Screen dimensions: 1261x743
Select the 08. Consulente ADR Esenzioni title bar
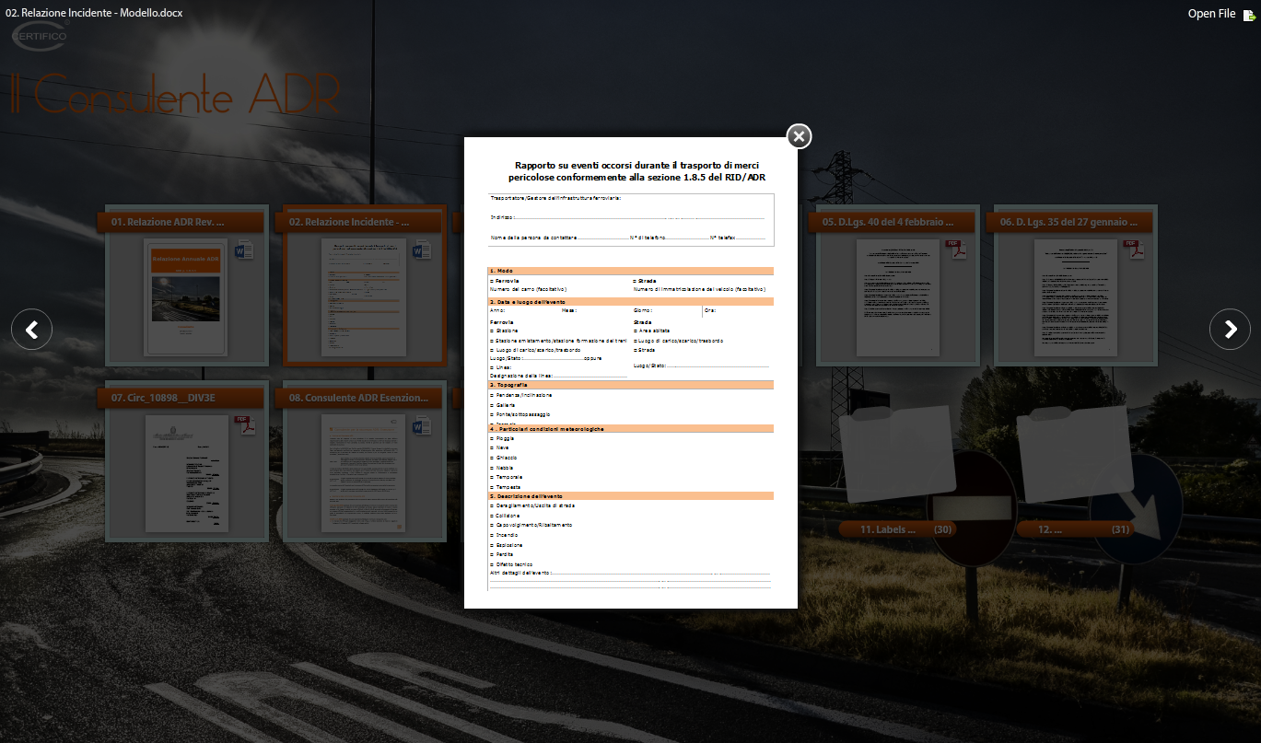(359, 398)
